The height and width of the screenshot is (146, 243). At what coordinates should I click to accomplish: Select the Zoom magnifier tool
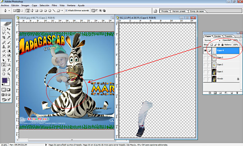[9, 74]
